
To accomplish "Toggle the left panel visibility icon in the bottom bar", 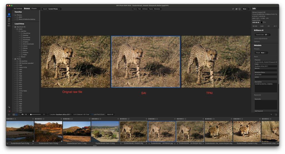I will pos(9,114).
